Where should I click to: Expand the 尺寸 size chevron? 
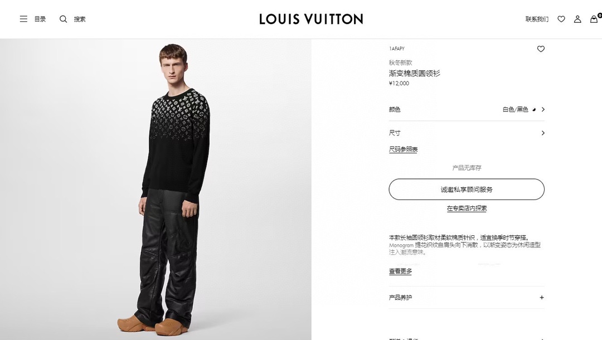coord(543,133)
